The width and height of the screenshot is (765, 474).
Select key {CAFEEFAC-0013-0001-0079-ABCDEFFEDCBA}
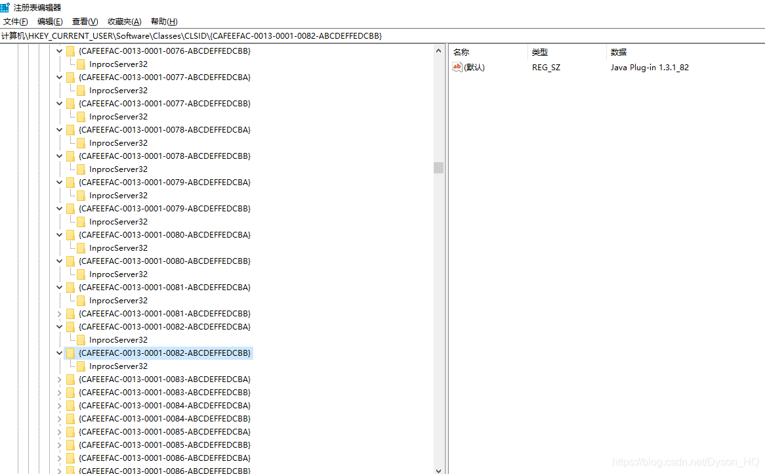click(165, 182)
